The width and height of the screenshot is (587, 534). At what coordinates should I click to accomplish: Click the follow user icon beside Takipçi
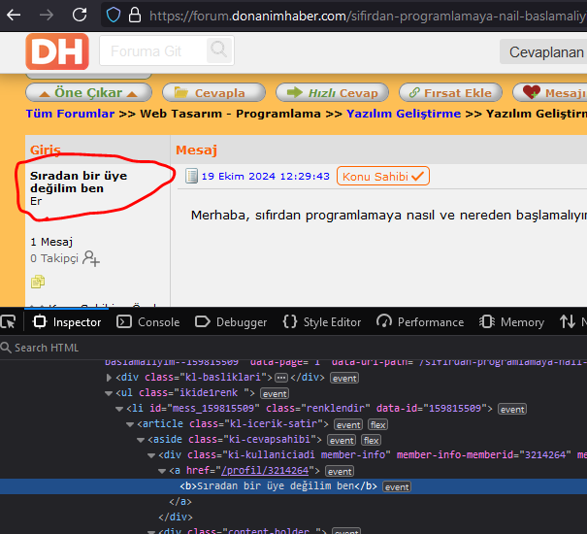(x=91, y=258)
